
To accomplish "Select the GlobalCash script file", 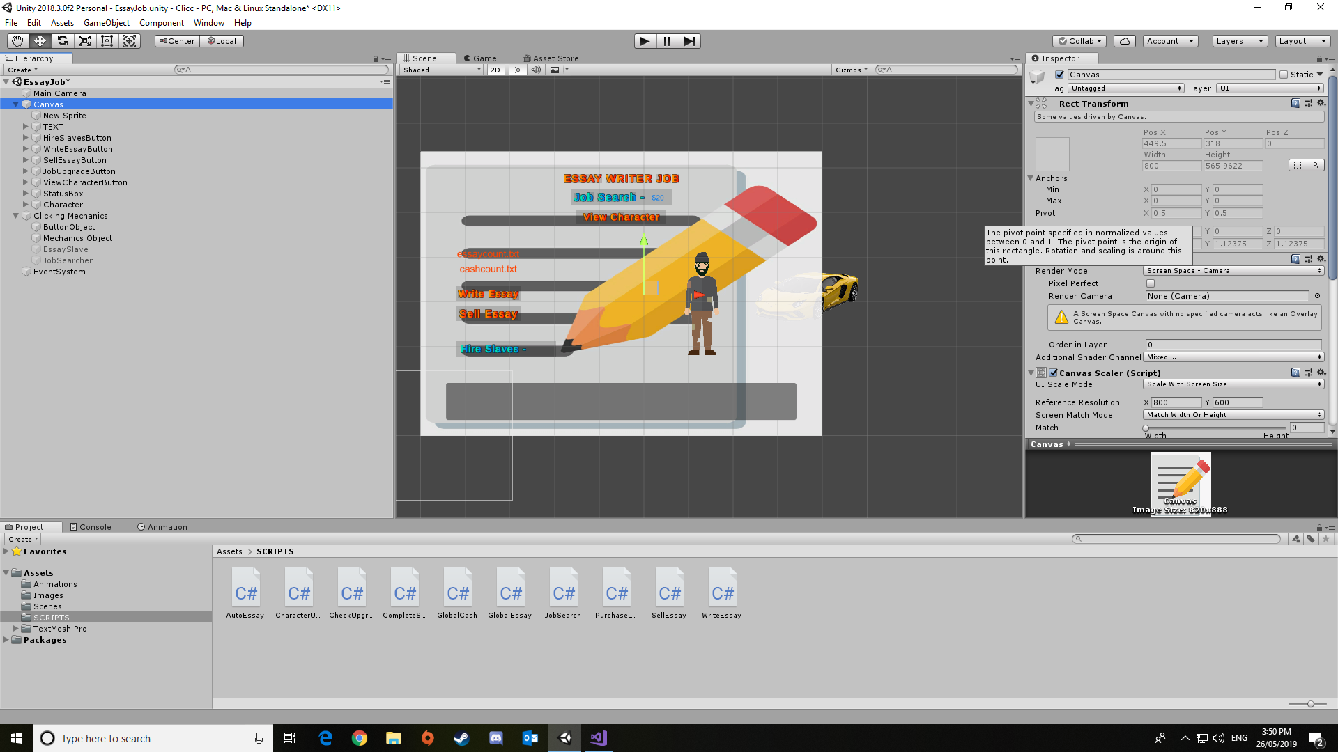I will (x=457, y=593).
